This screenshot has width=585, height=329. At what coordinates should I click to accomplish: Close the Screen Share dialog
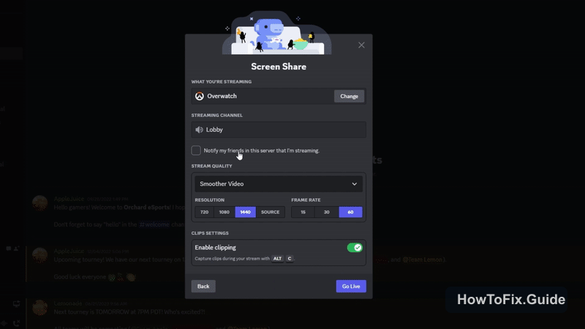point(361,45)
